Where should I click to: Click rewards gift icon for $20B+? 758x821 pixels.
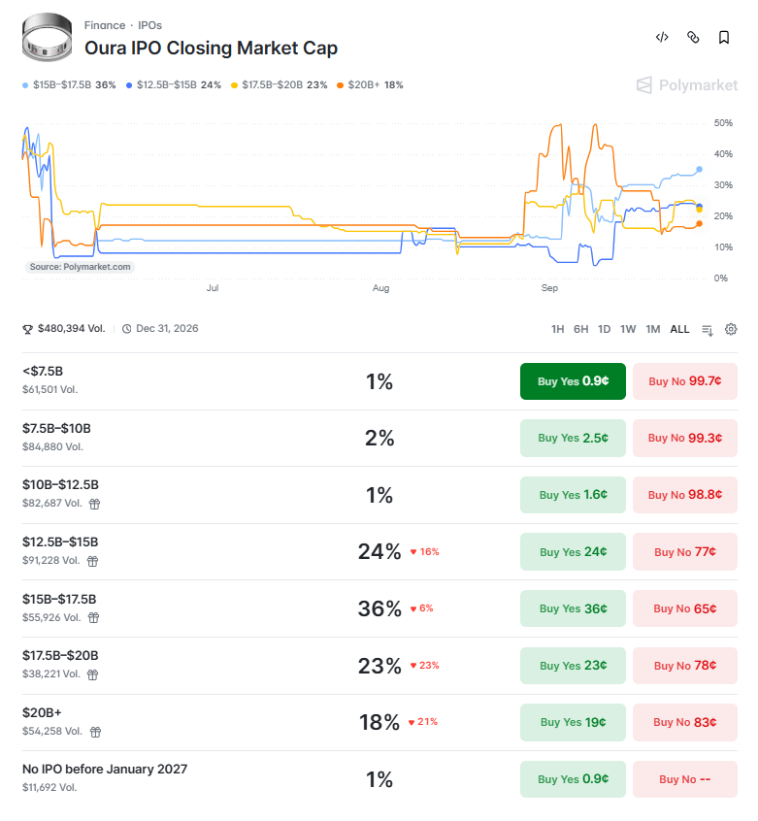pos(95,732)
